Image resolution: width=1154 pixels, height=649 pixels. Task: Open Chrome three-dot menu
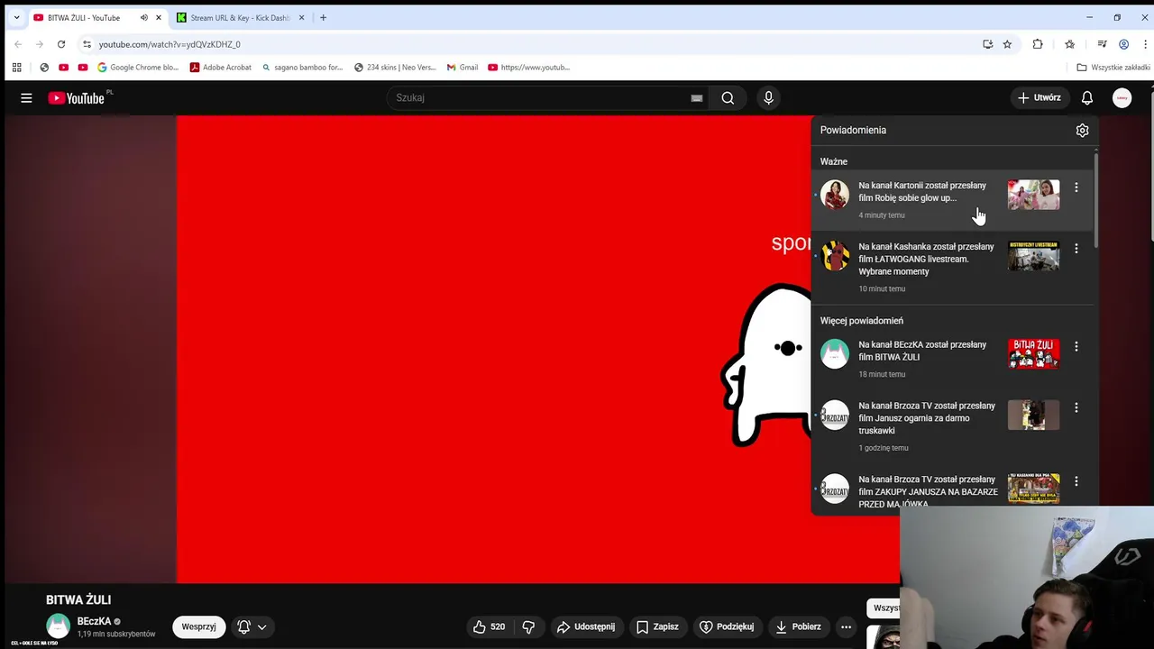tap(1145, 44)
